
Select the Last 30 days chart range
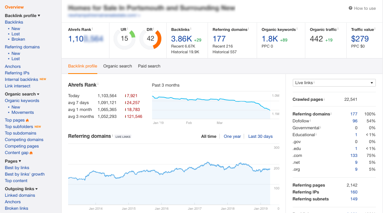[260, 137]
